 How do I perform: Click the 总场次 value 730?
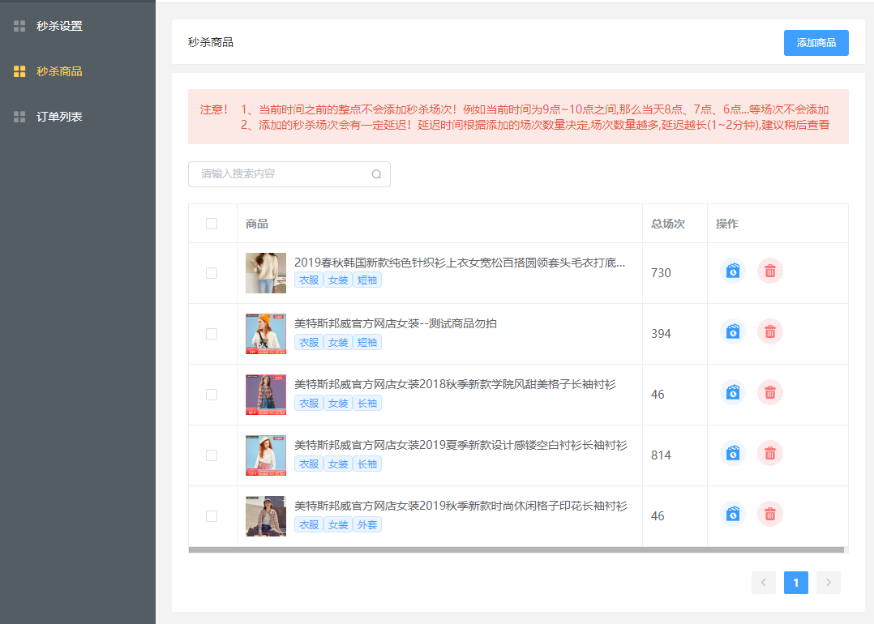point(661,273)
